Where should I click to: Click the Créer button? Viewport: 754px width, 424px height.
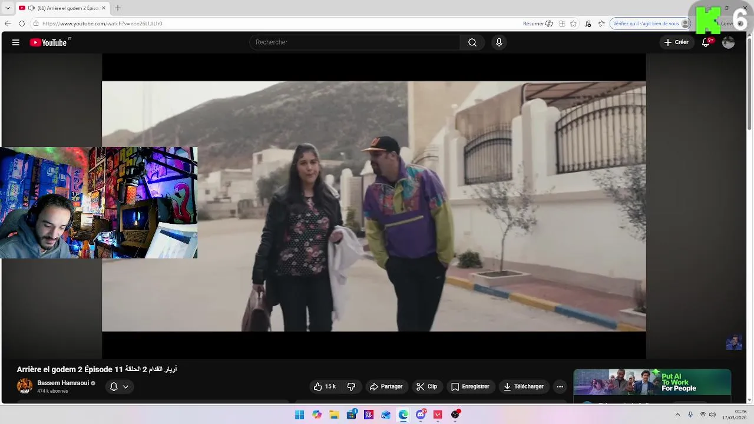click(x=676, y=42)
